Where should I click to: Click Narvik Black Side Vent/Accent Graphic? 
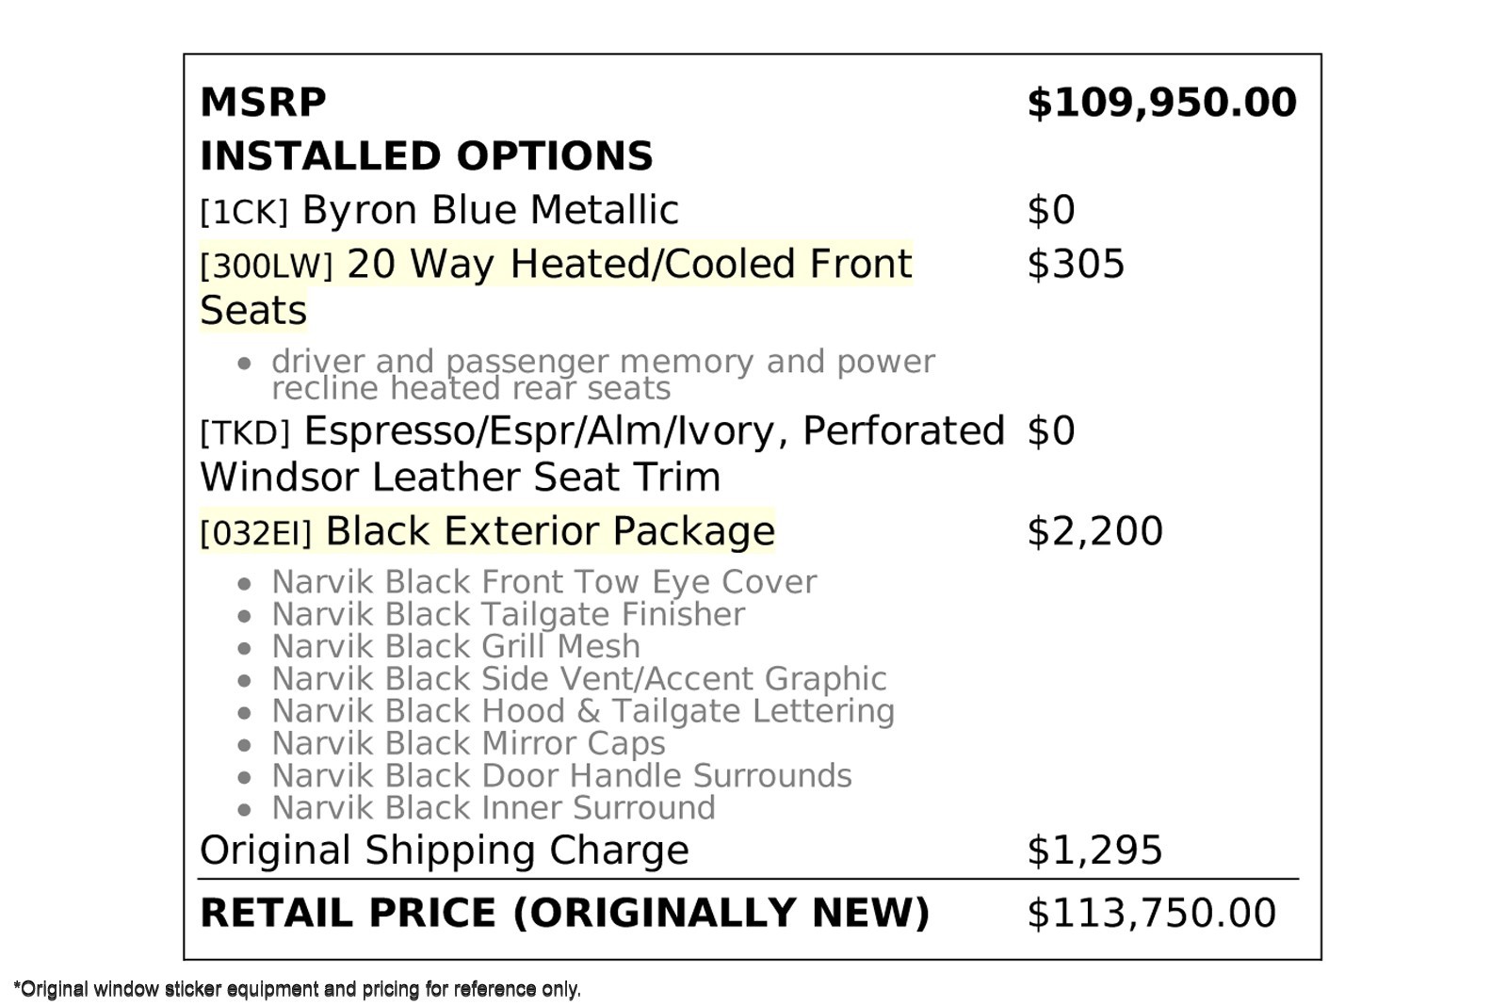pos(578,678)
